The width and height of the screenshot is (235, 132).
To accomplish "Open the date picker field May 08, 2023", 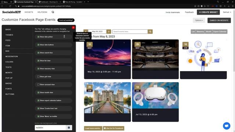I will pyautogui.click(x=97, y=32).
